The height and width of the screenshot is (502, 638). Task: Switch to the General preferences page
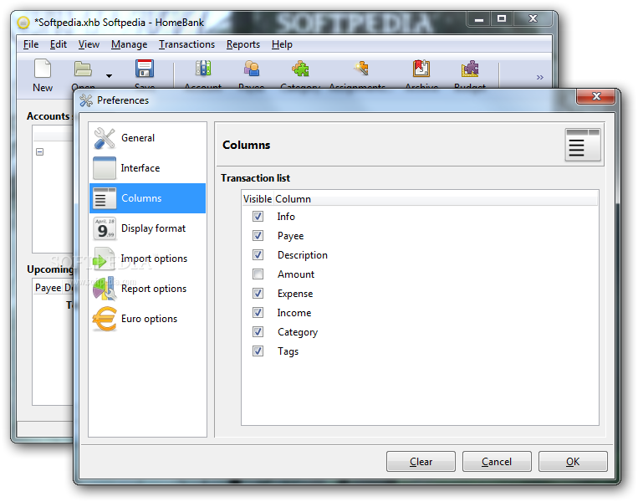pos(147,138)
